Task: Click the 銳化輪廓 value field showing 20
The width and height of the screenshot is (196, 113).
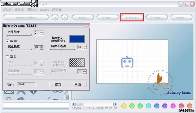Action: click(37, 47)
